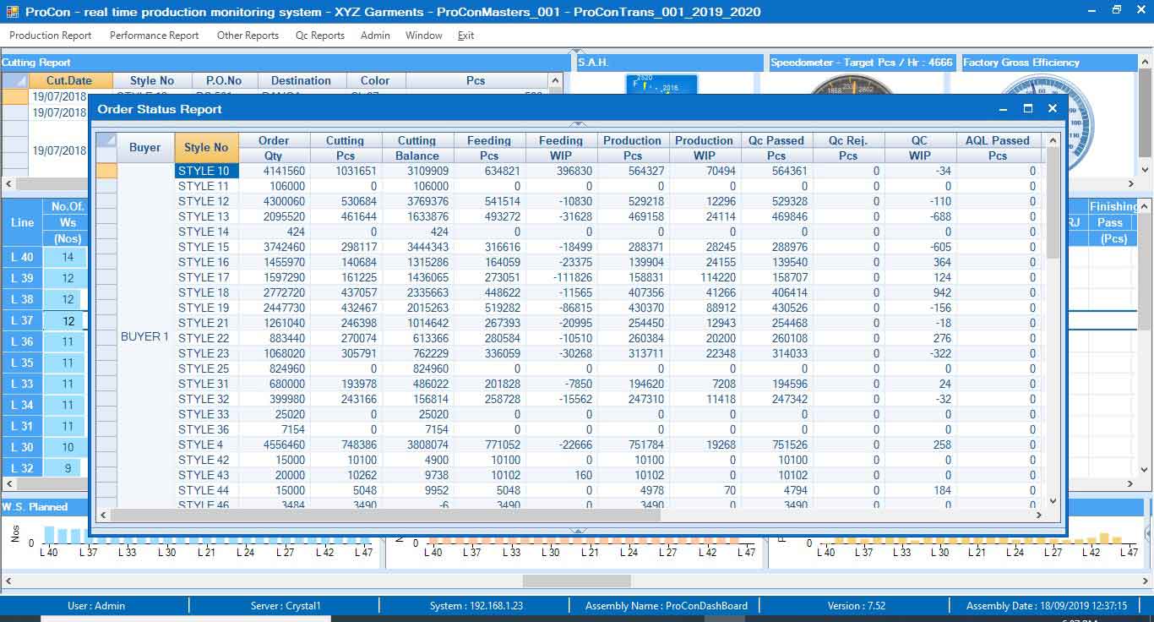Click select-all corner cell of Cutting Report grid
This screenshot has height=622, width=1154.
tap(14, 80)
